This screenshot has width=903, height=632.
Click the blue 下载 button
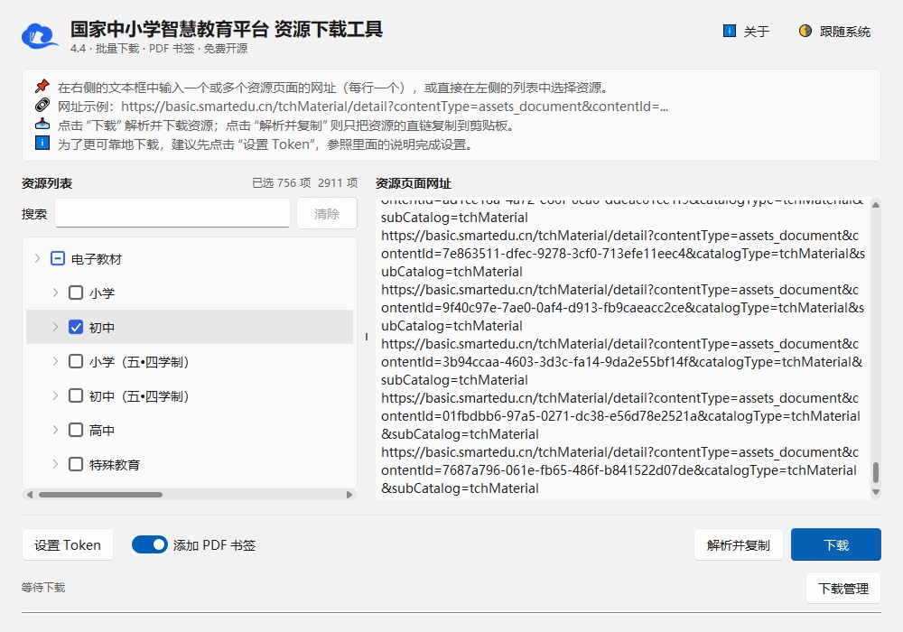pos(835,544)
